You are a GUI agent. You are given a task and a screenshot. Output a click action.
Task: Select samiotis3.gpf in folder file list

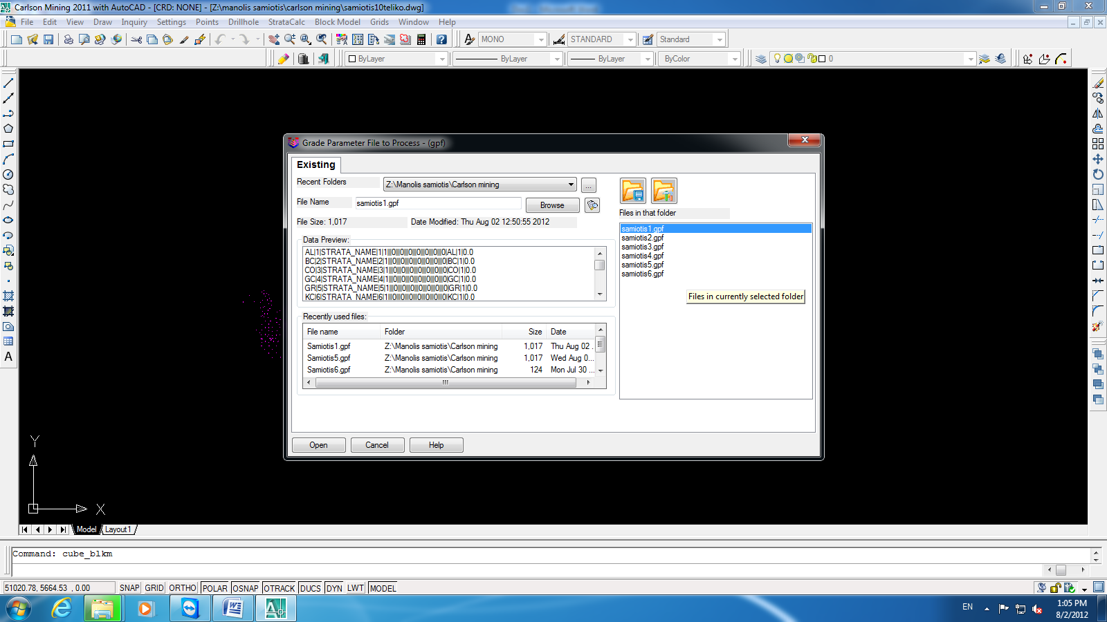[x=642, y=247]
